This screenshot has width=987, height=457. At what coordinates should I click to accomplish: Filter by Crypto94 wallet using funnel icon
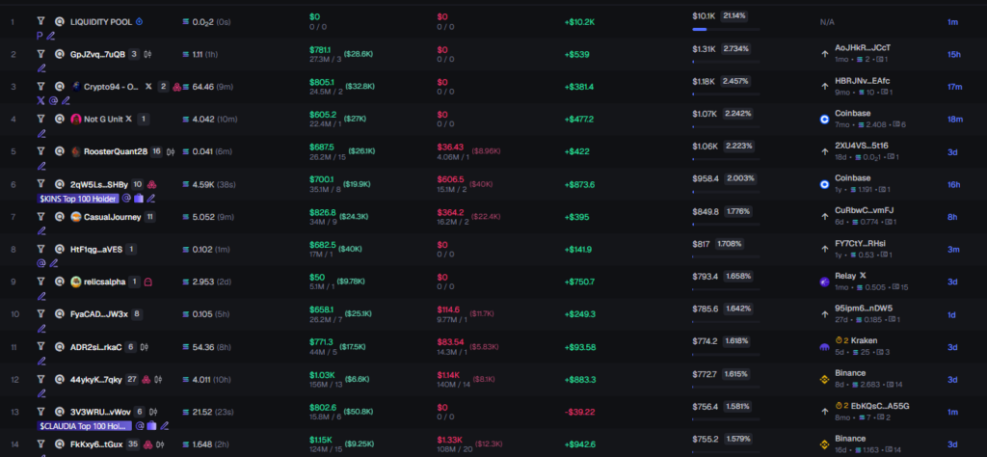[x=40, y=86]
